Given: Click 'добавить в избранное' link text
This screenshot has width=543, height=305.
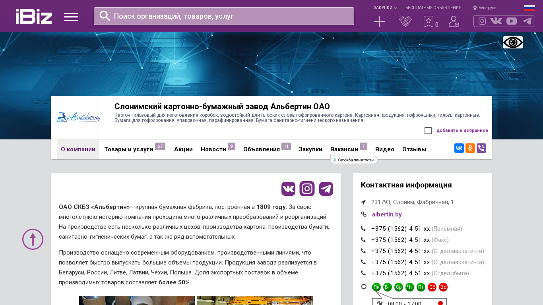Looking at the screenshot, I should 462,131.
